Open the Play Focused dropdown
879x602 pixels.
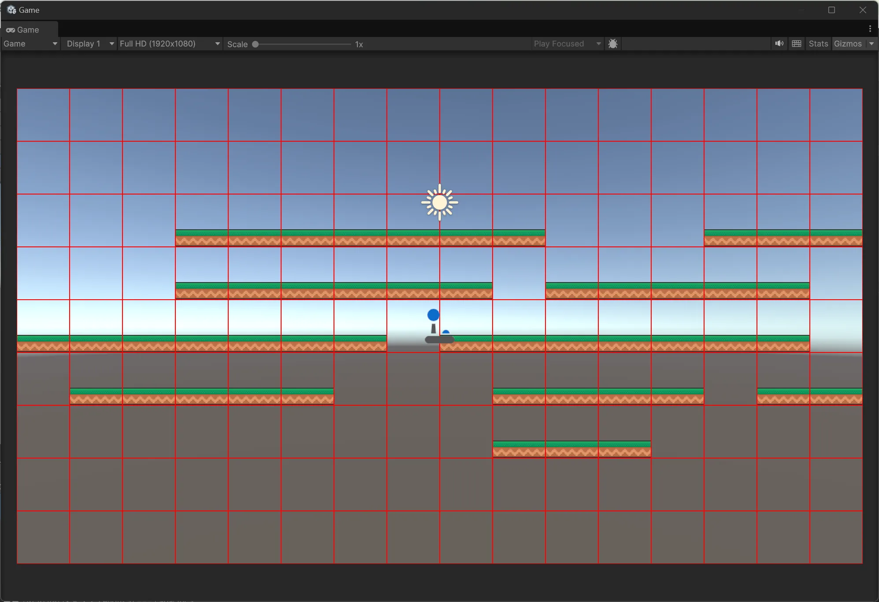click(567, 44)
